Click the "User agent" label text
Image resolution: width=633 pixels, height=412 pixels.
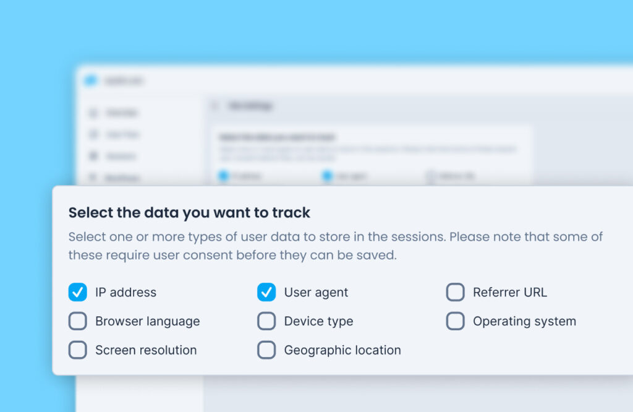(316, 293)
